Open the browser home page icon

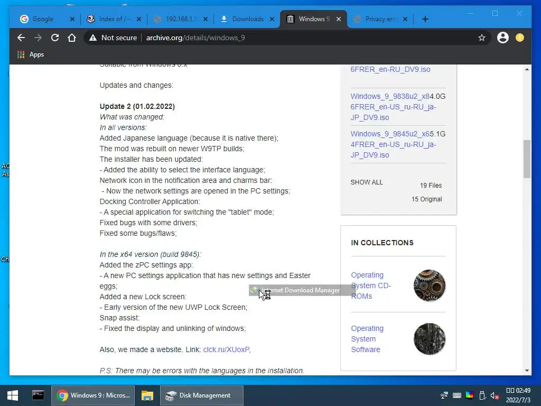pos(72,38)
